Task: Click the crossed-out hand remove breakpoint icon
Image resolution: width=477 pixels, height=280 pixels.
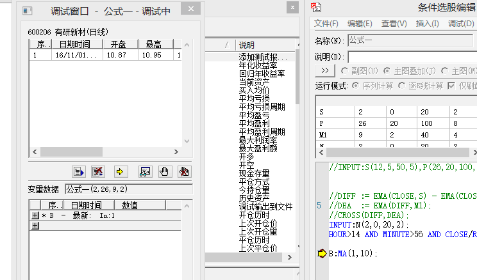Action: point(184,171)
